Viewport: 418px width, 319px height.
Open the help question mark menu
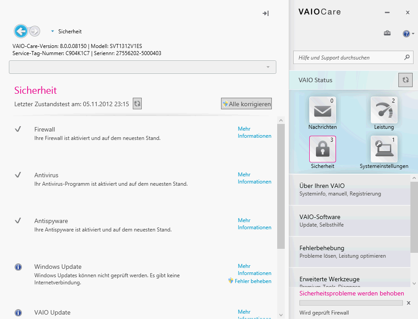(408, 34)
